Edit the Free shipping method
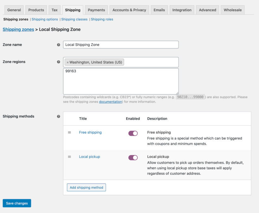The height and width of the screenshot is (213, 259). tap(90, 132)
